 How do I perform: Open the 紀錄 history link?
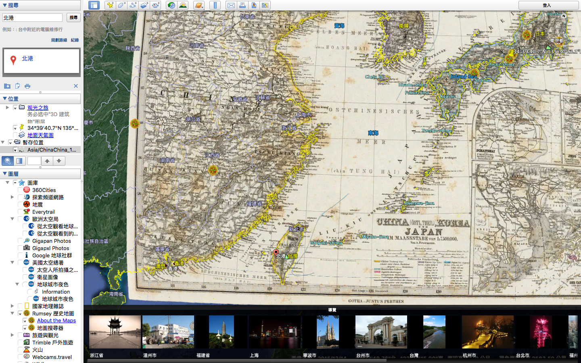(x=75, y=40)
